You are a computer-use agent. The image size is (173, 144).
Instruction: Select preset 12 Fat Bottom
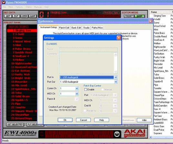coord(22,71)
